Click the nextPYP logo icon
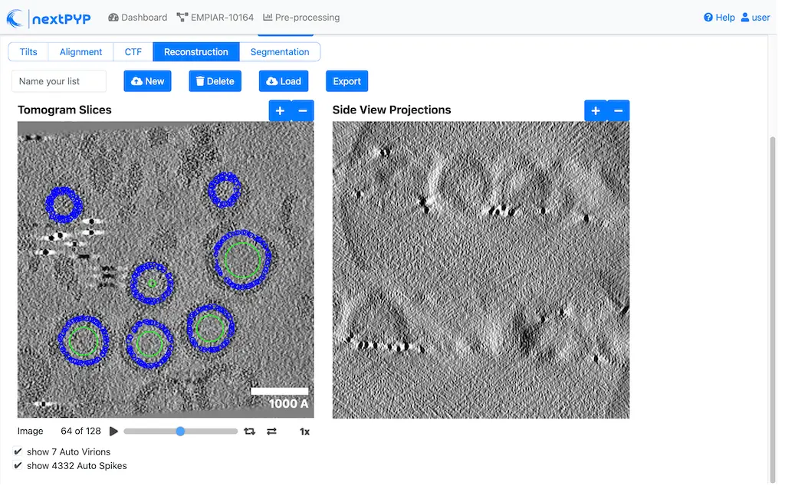Image resolution: width=785 pixels, height=489 pixels. click(15, 18)
